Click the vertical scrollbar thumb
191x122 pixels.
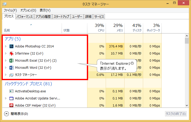[187, 41]
